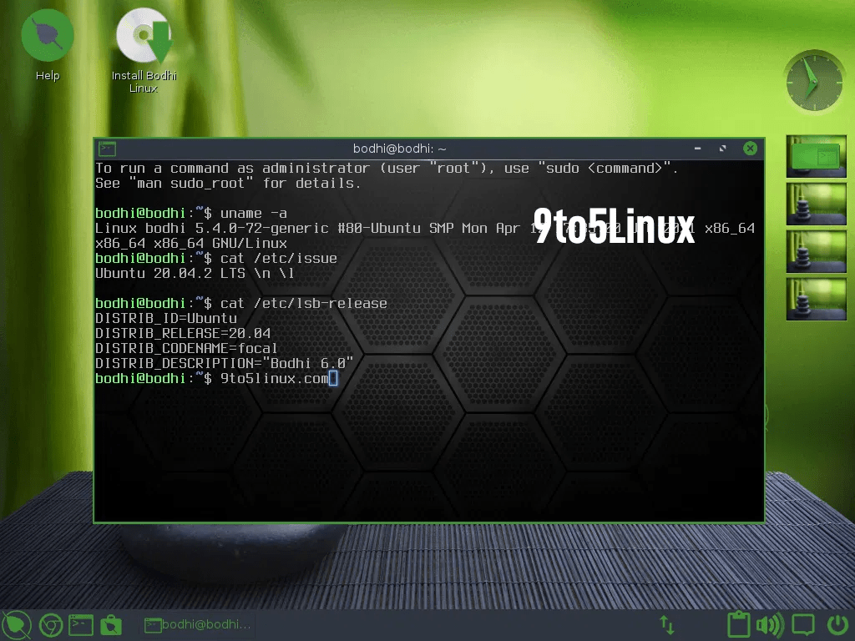Open the Install Bodhi Linux desktop icon

[x=144, y=38]
